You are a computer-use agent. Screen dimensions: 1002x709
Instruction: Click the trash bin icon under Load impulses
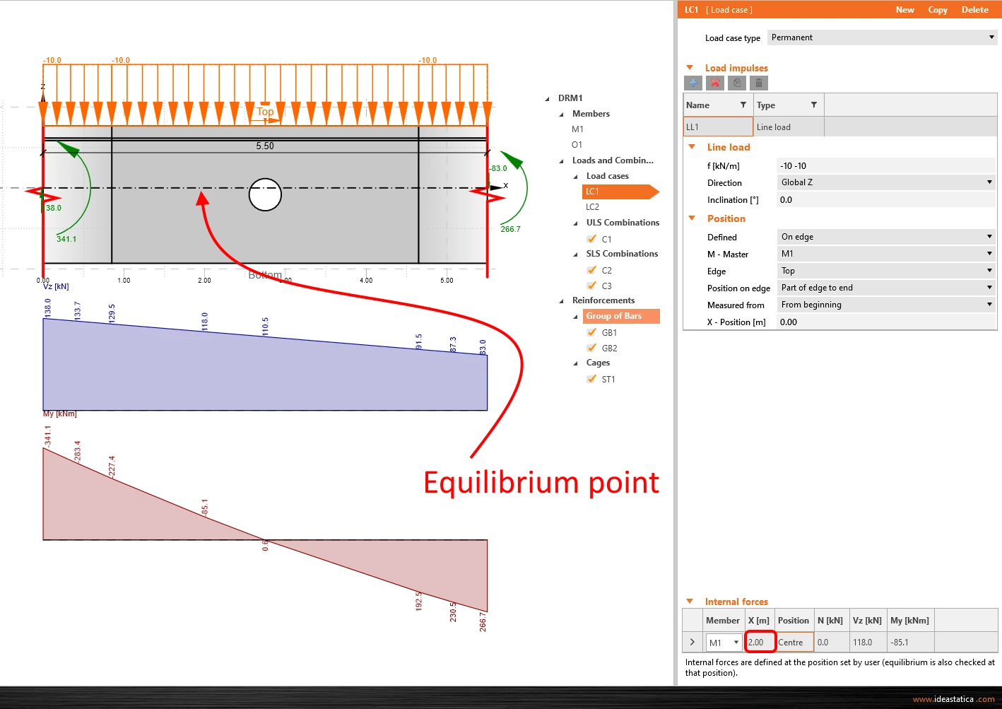point(759,83)
